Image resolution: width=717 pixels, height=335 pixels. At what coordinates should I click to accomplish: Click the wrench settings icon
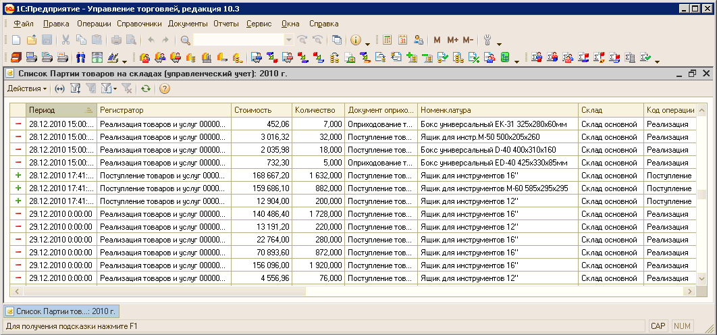point(487,40)
